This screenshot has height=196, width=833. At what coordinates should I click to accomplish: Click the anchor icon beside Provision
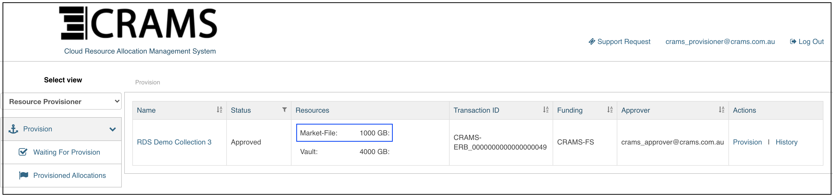[x=13, y=129]
